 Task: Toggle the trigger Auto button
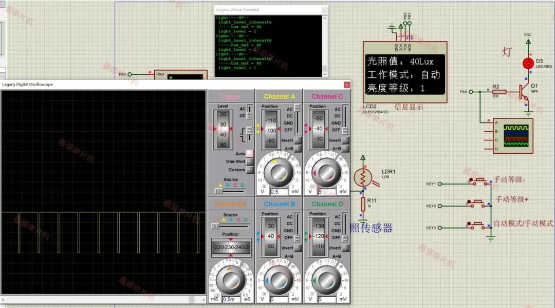pos(250,153)
